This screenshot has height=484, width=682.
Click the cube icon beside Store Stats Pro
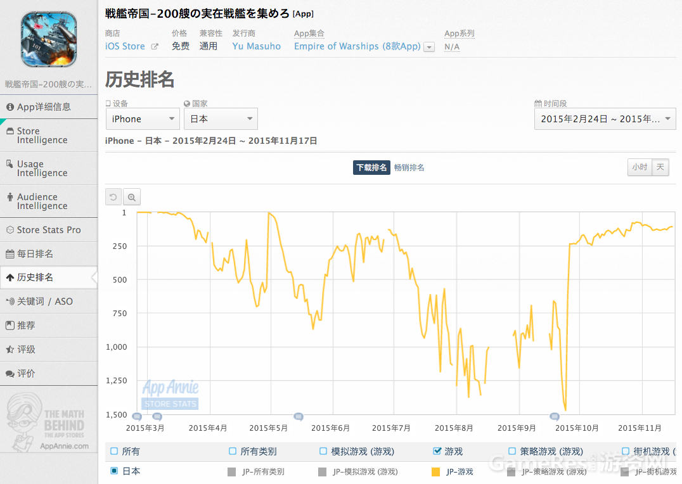pos(10,229)
